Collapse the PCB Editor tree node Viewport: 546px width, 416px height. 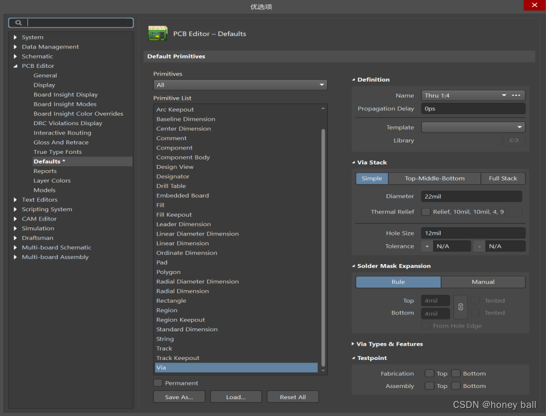coord(15,66)
